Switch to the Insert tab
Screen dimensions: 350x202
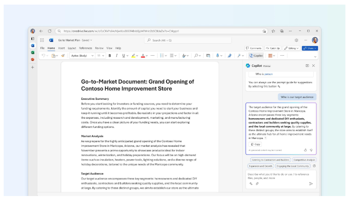(x=61, y=48)
